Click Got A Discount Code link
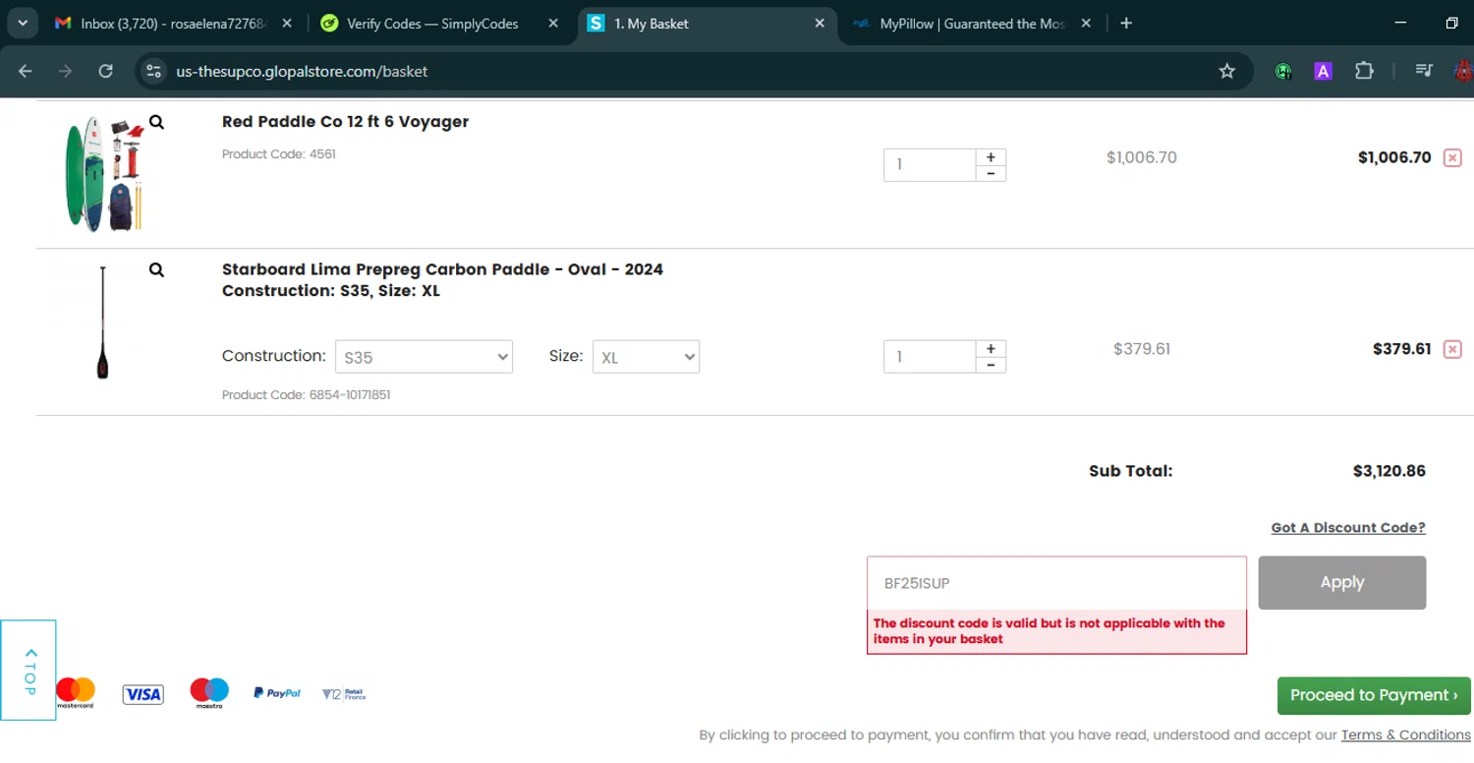Viewport: 1474px width, 763px height. point(1348,528)
